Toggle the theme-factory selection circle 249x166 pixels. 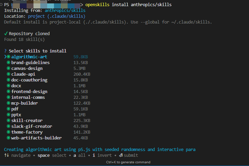coord(9,132)
